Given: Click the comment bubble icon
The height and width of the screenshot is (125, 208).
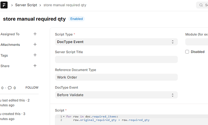Looking at the screenshot, I should click(10, 88).
